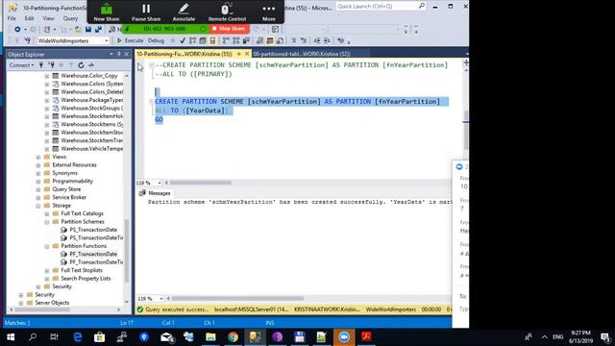Screen dimensions: 615x346
Task: Select the Synonyms folder
Action: 64,173
